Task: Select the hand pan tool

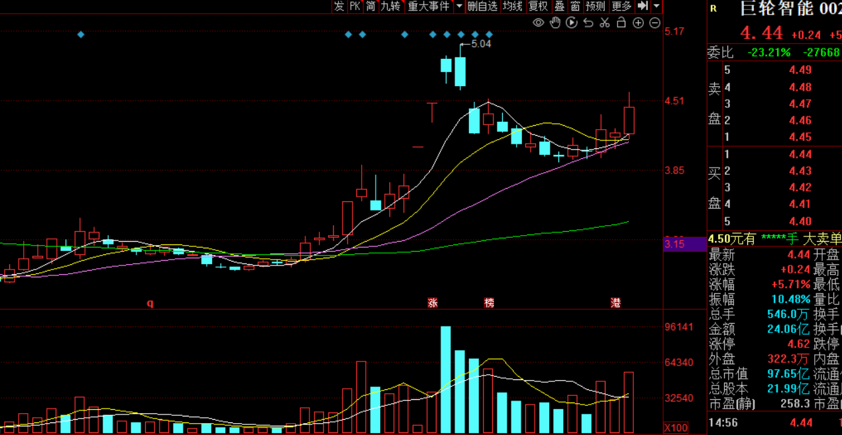Action: (x=555, y=23)
